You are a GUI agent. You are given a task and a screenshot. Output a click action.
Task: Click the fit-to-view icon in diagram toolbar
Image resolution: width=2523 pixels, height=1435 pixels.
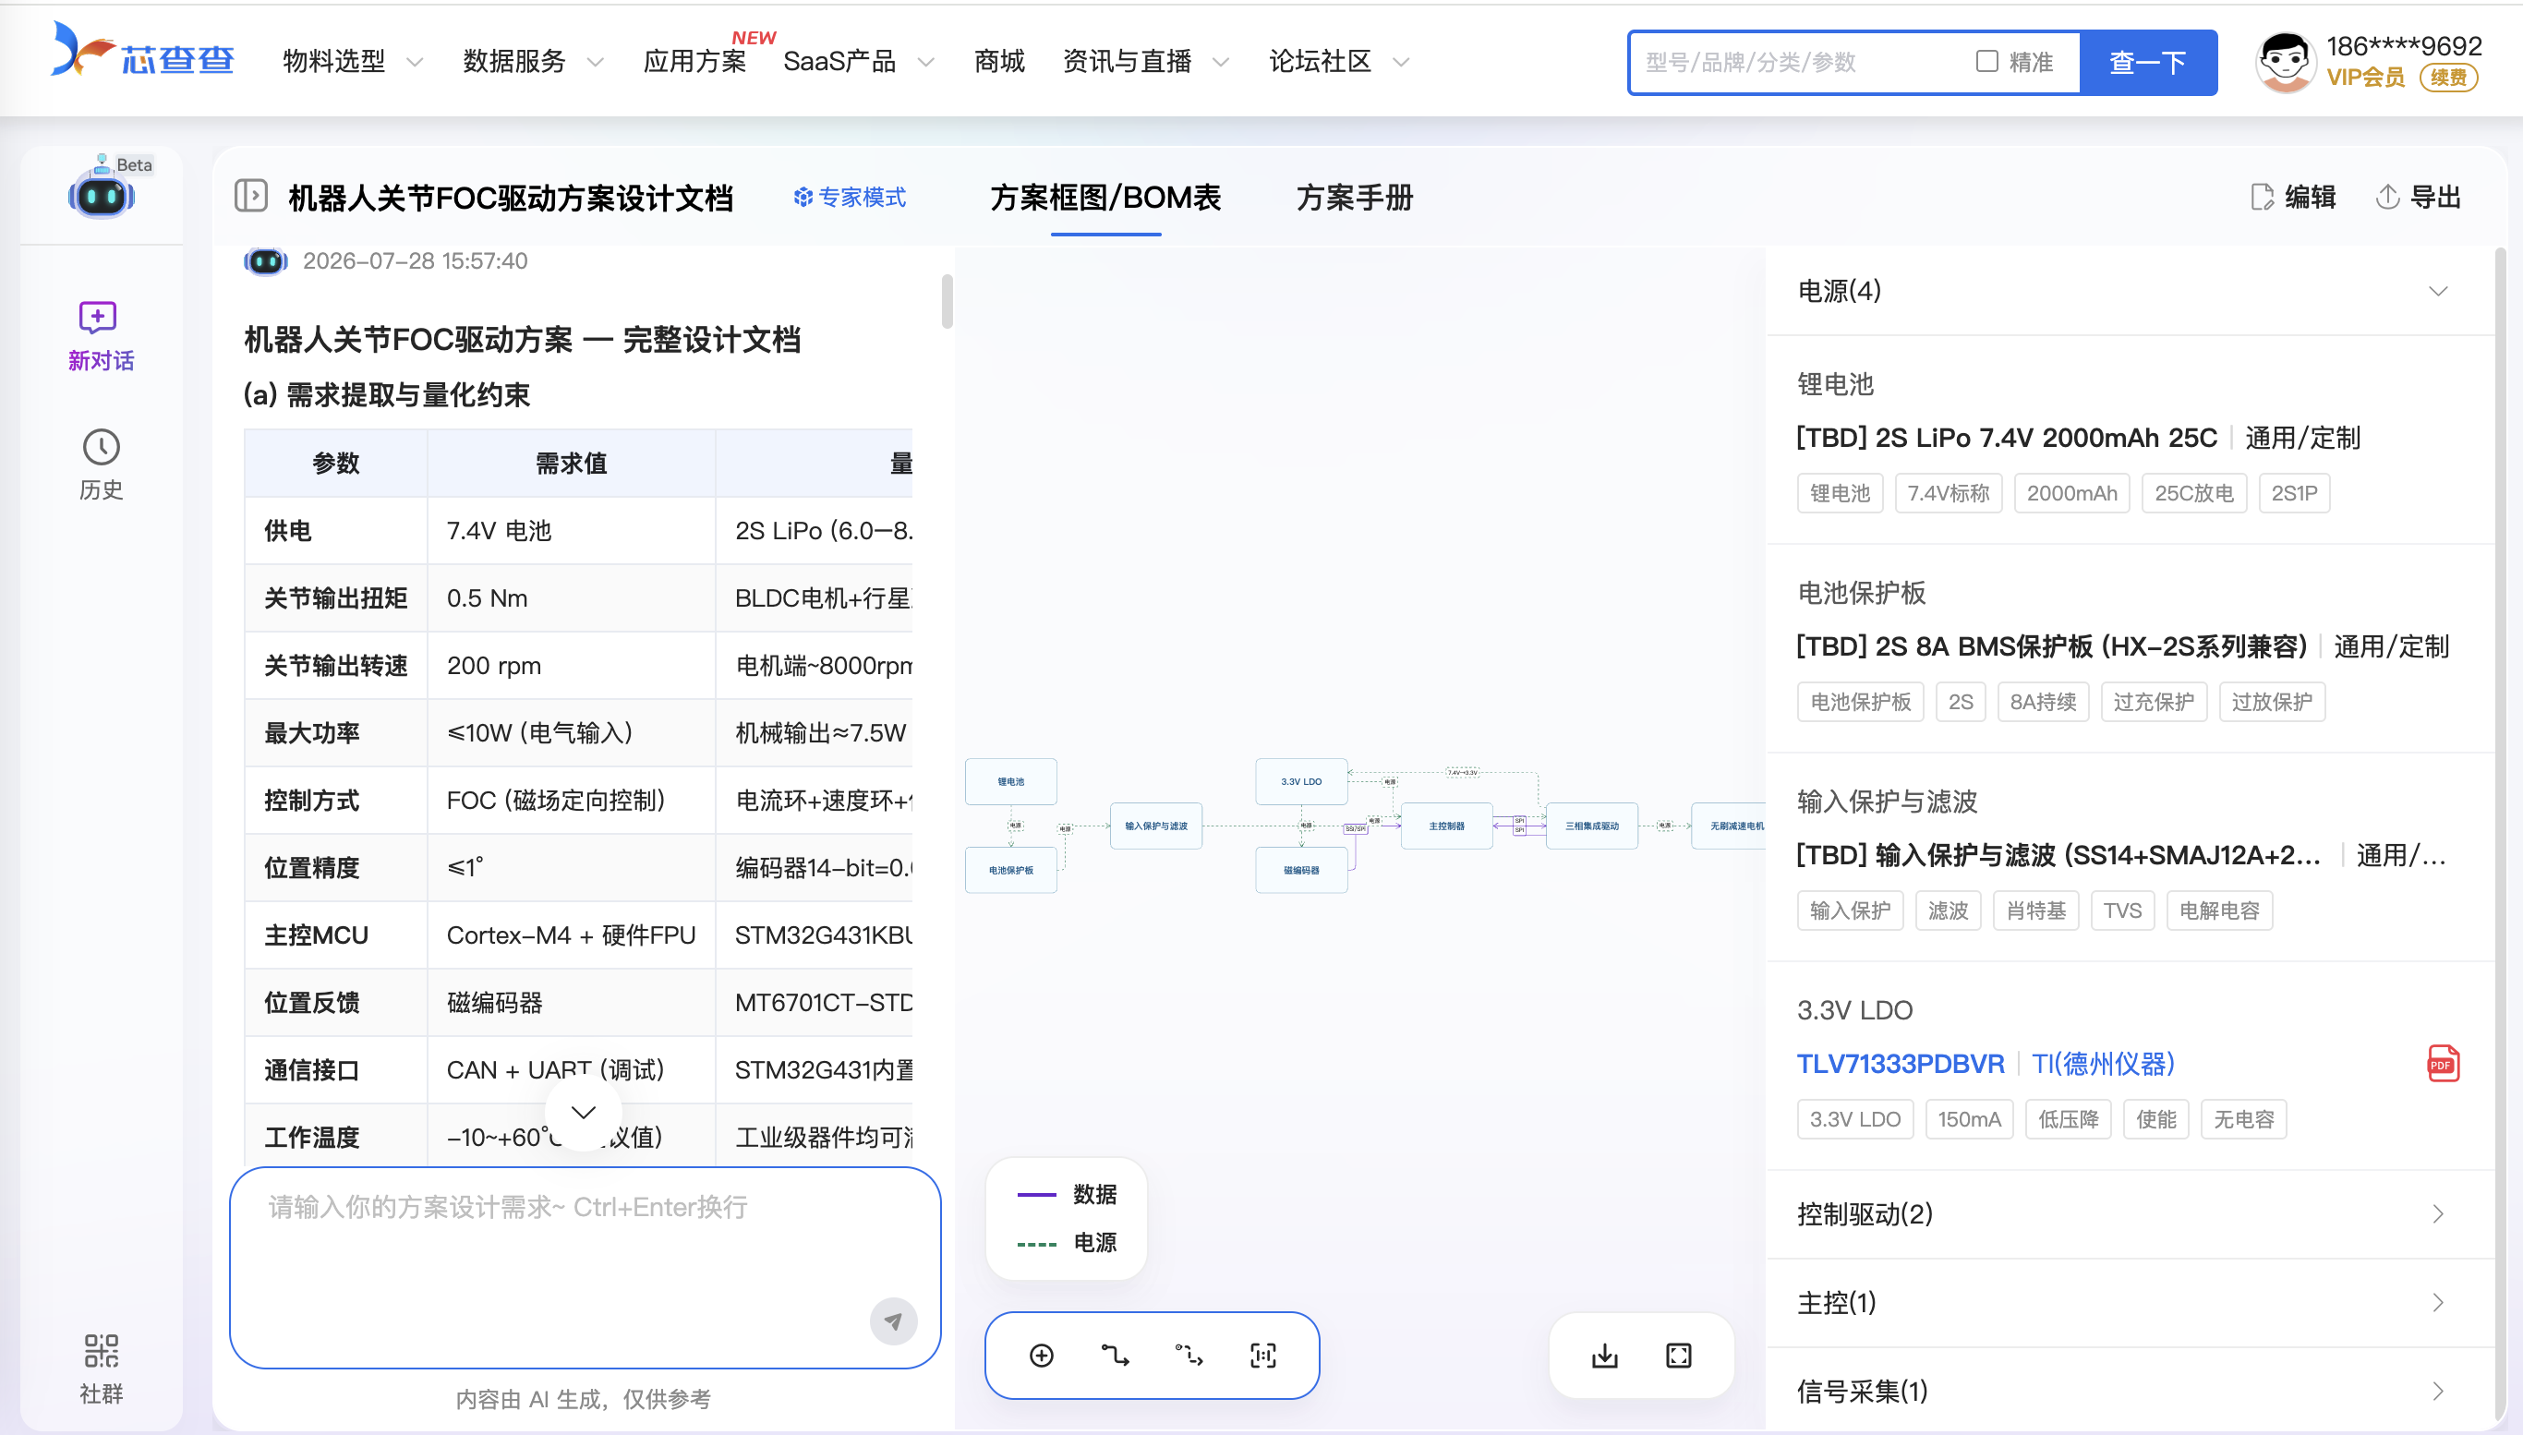click(1262, 1356)
